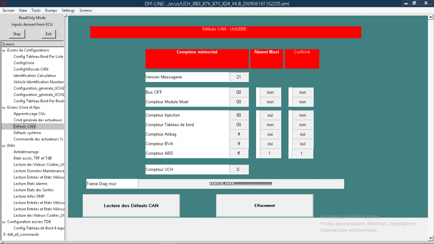The height and width of the screenshot is (244, 434).
Task: Click the Confirmé column header
Action: click(x=302, y=59)
